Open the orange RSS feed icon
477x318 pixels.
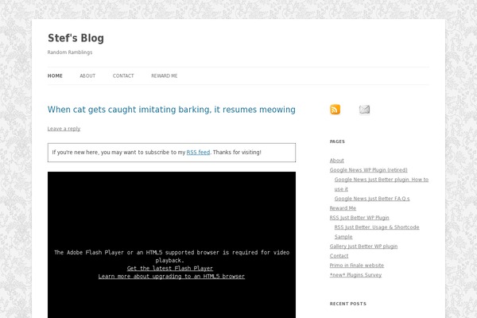[335, 110]
